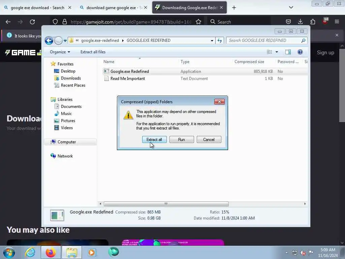The height and width of the screenshot is (259, 345).
Task: Close the Compressed (zipped) Folders dialog
Action: (x=219, y=102)
